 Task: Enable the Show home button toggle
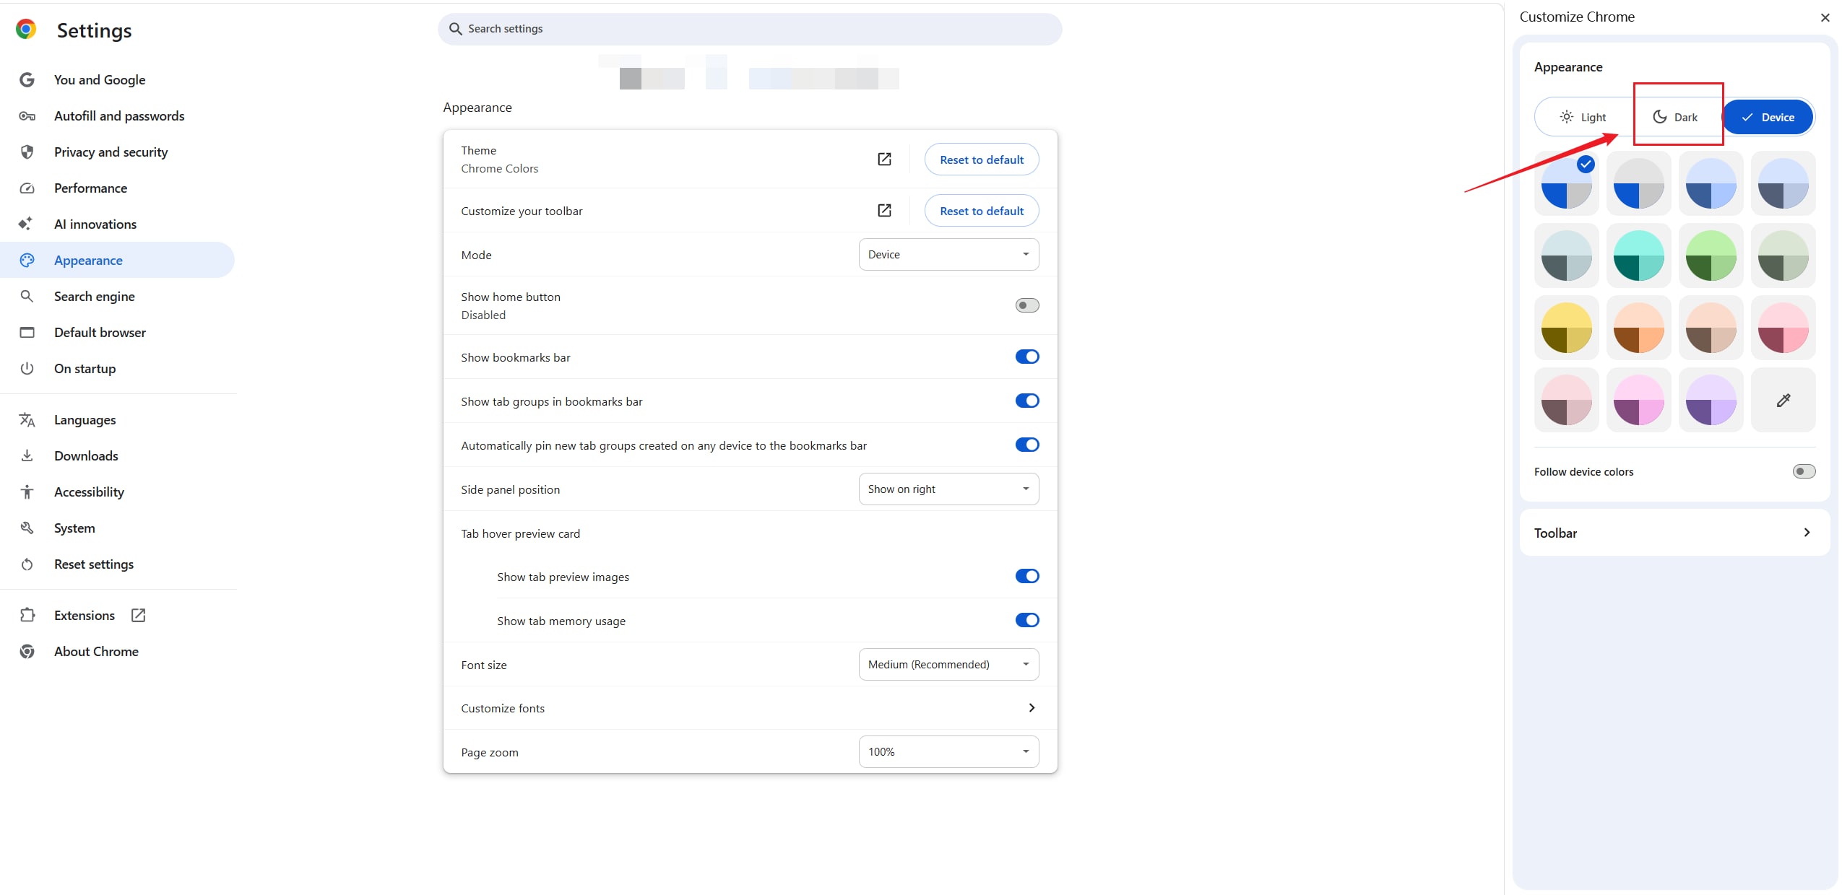point(1026,305)
